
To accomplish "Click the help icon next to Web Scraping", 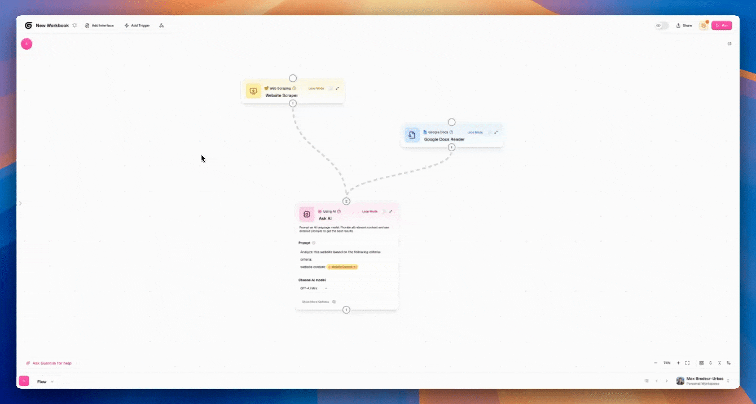I will pos(294,88).
